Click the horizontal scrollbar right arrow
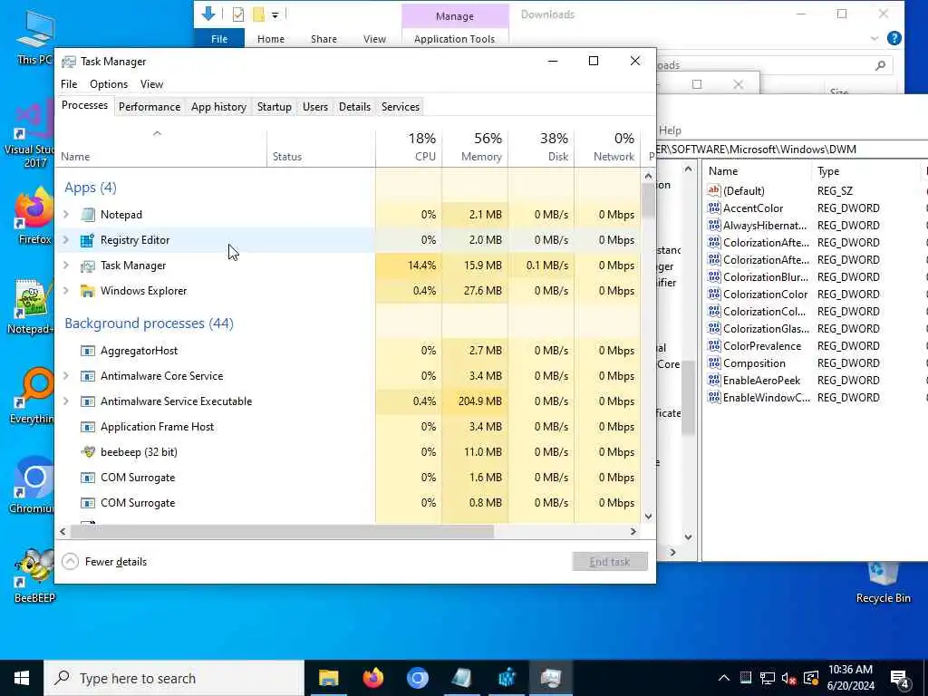This screenshot has width=928, height=696. [x=633, y=531]
